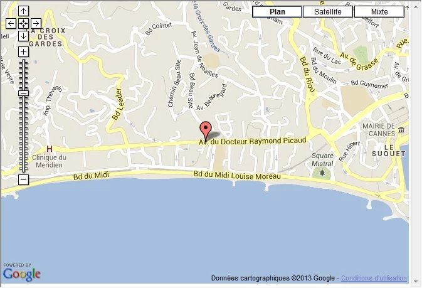Click the zoom slider handle
Screen dimensions: 422x288
[23, 93]
